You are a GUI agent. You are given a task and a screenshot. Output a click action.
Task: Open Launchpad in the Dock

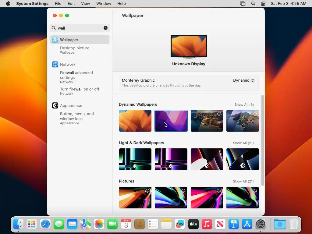pos(32,224)
